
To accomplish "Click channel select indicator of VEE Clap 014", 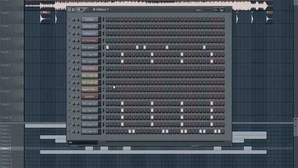I will click(103, 125).
